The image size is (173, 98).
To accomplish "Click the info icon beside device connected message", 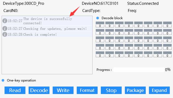I will point(5,21).
